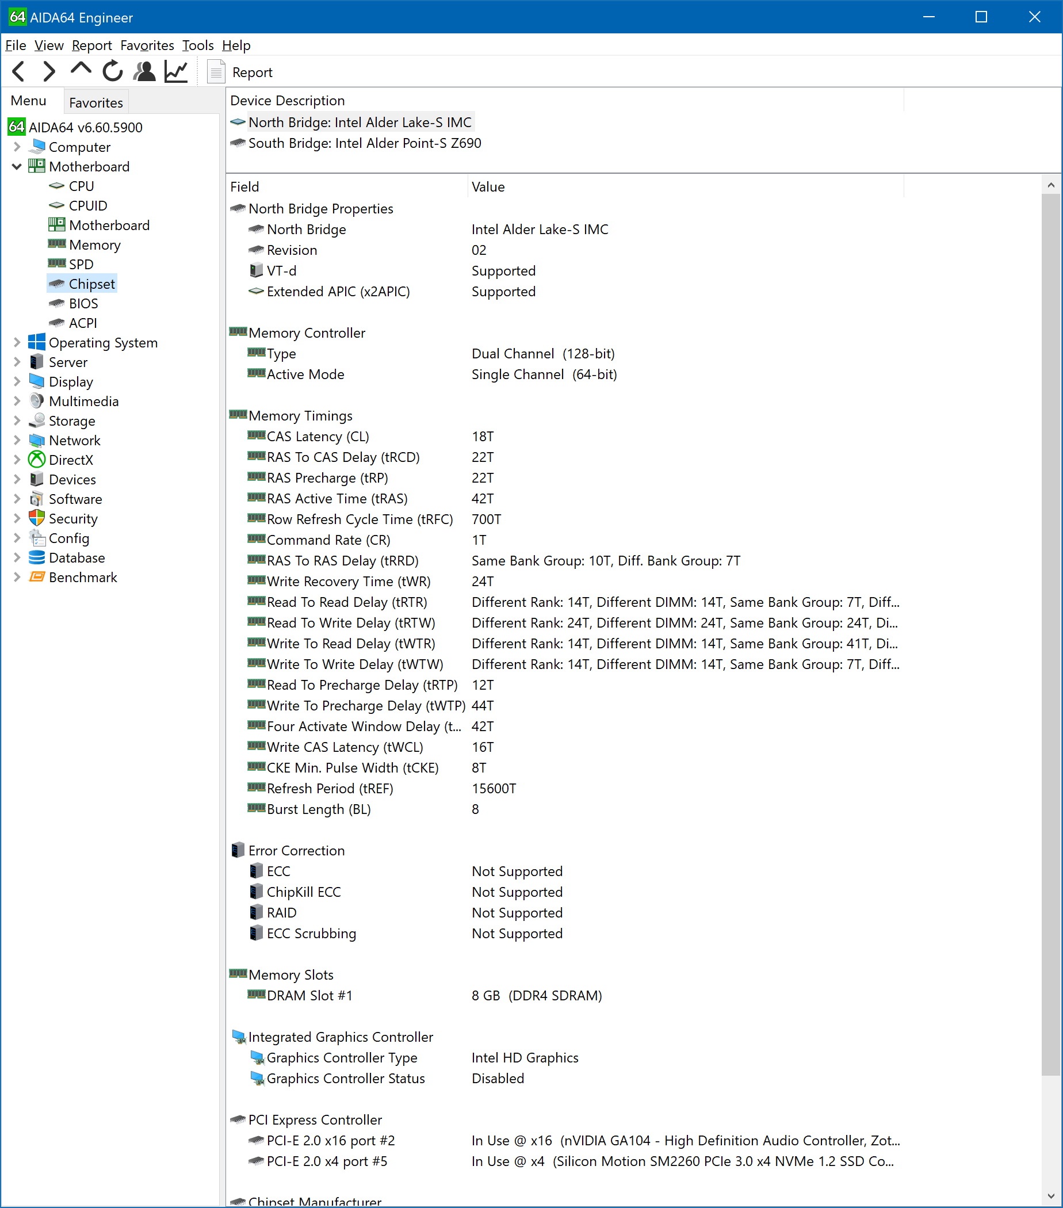
Task: Open the graph chart toolbar icon
Action: tap(176, 71)
